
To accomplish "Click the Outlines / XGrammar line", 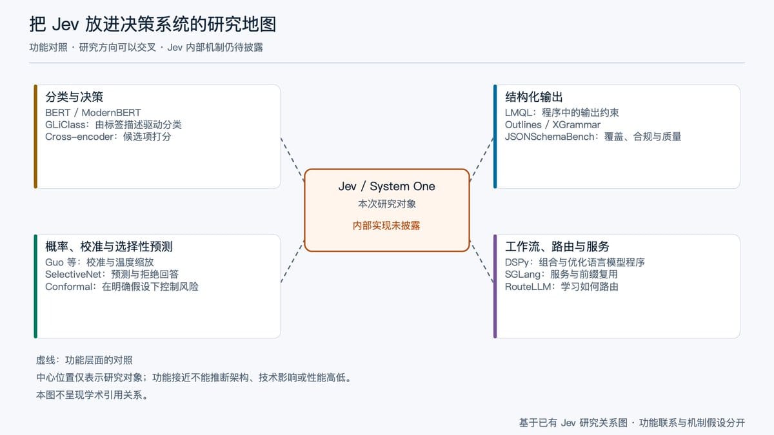I will coord(553,124).
